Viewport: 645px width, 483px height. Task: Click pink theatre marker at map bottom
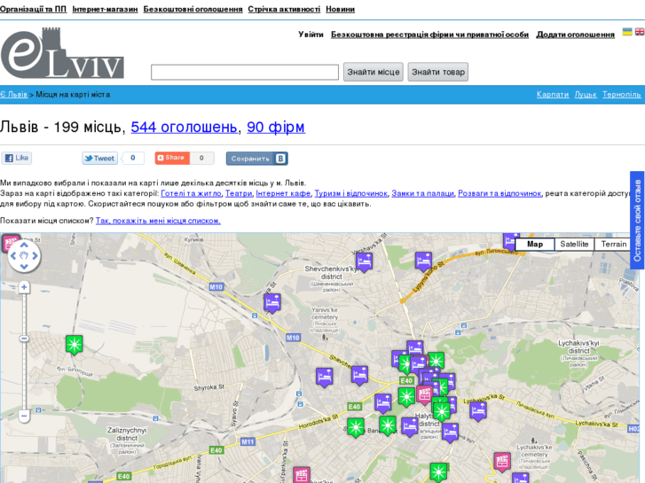[301, 475]
